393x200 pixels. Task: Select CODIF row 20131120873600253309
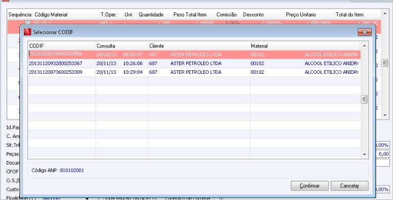(194, 72)
